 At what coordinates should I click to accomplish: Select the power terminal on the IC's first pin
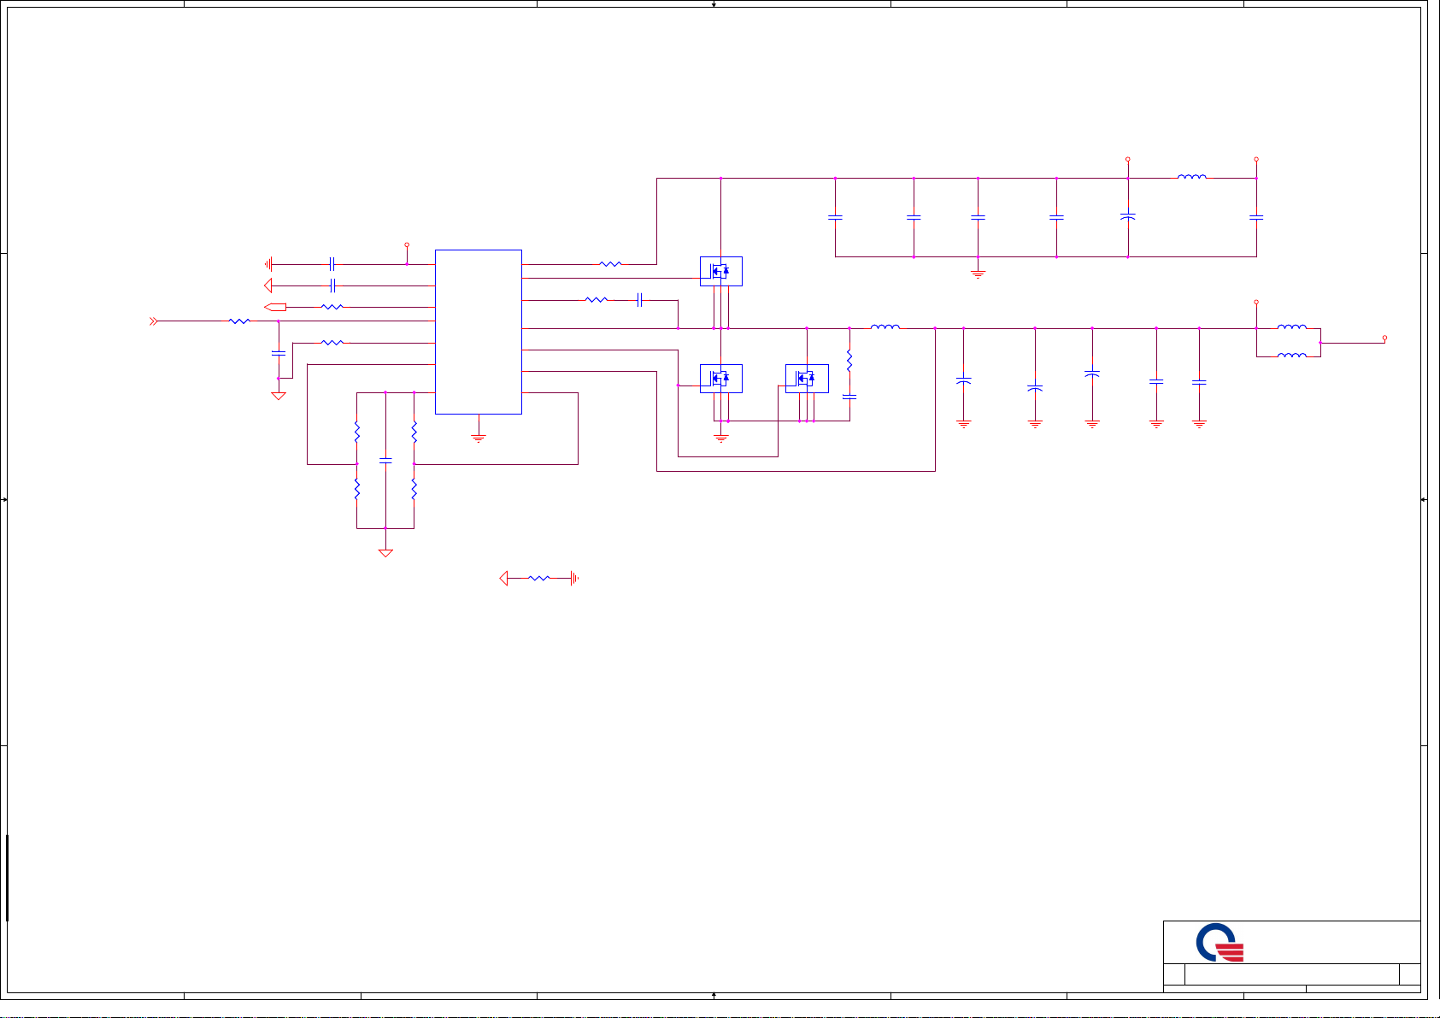point(407,245)
